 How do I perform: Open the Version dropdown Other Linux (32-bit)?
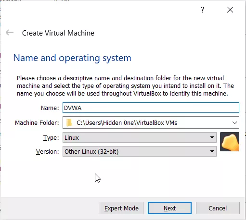point(140,151)
